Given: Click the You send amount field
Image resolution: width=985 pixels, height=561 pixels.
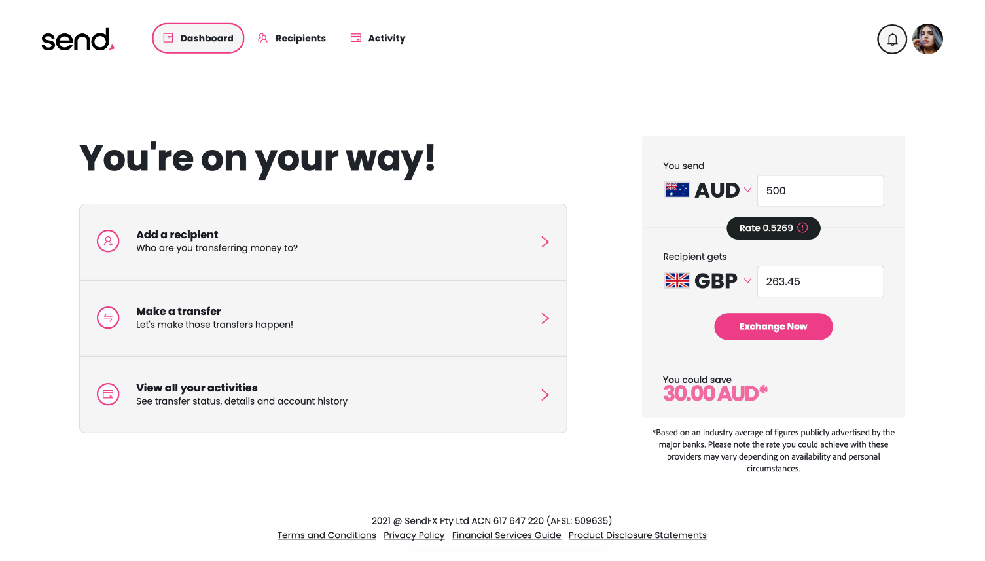Looking at the screenshot, I should tap(820, 190).
